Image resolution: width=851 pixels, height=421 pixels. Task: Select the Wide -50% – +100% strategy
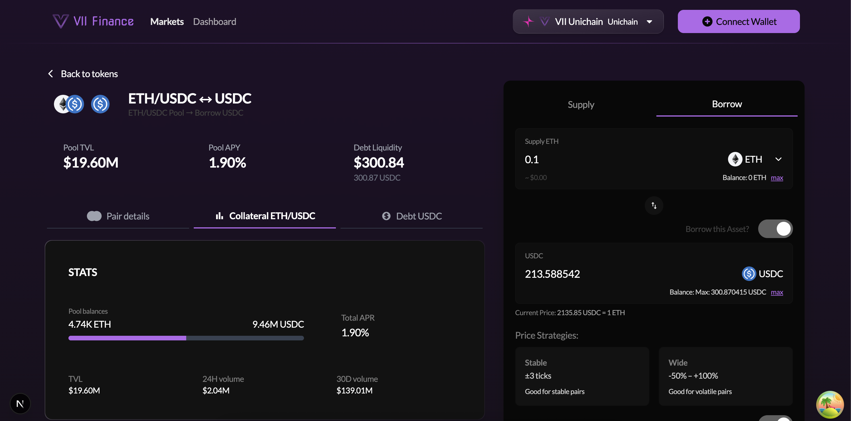(x=725, y=376)
